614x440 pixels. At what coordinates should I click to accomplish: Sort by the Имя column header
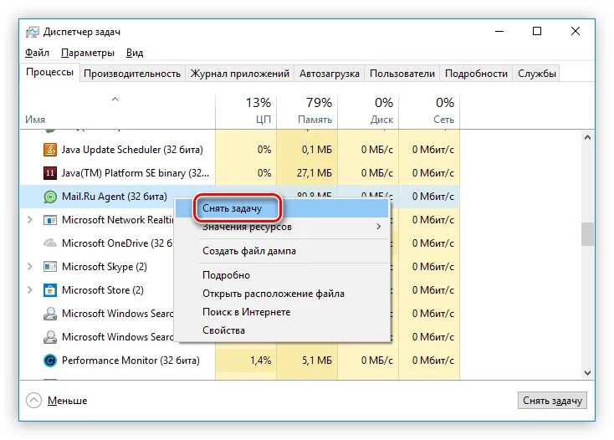point(117,111)
